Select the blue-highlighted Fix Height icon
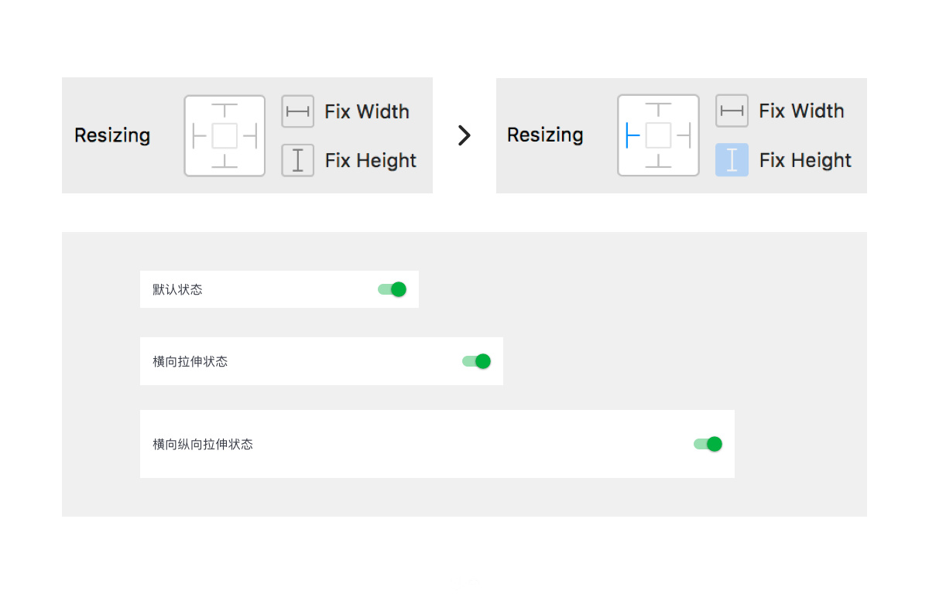Viewport: 929px width, 594px height. pos(732,160)
